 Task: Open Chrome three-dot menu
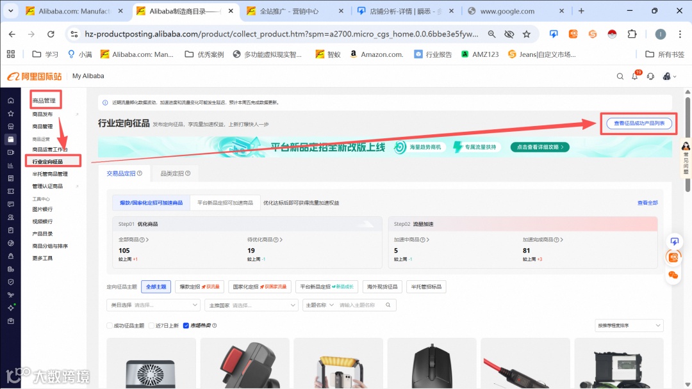[680, 34]
